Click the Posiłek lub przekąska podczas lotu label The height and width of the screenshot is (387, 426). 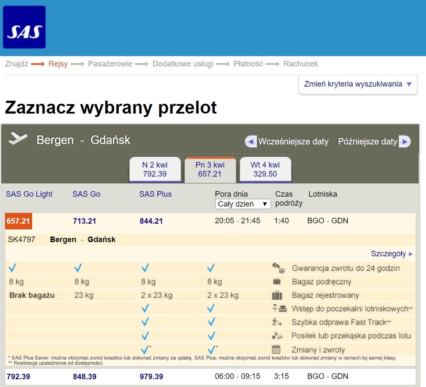(351, 336)
